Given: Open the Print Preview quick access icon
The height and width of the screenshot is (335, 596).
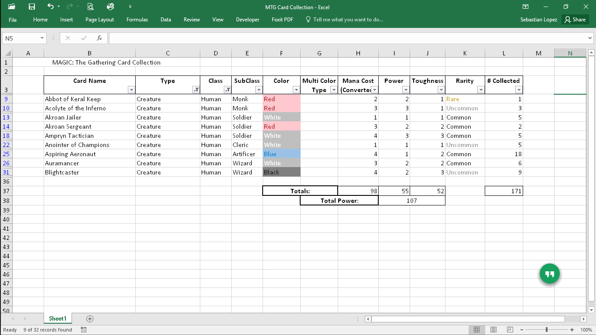Looking at the screenshot, I should point(90,7).
